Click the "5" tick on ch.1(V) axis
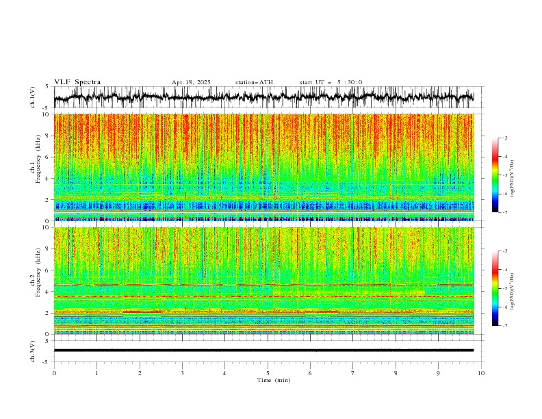The height and width of the screenshot is (419, 542). pyautogui.click(x=47, y=86)
